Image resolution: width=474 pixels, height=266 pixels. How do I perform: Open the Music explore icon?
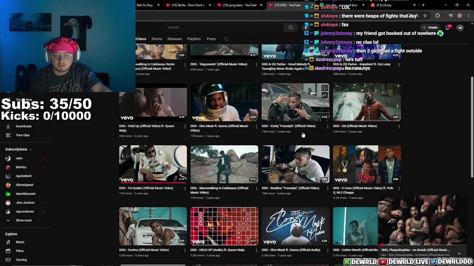pyautogui.click(x=8, y=242)
